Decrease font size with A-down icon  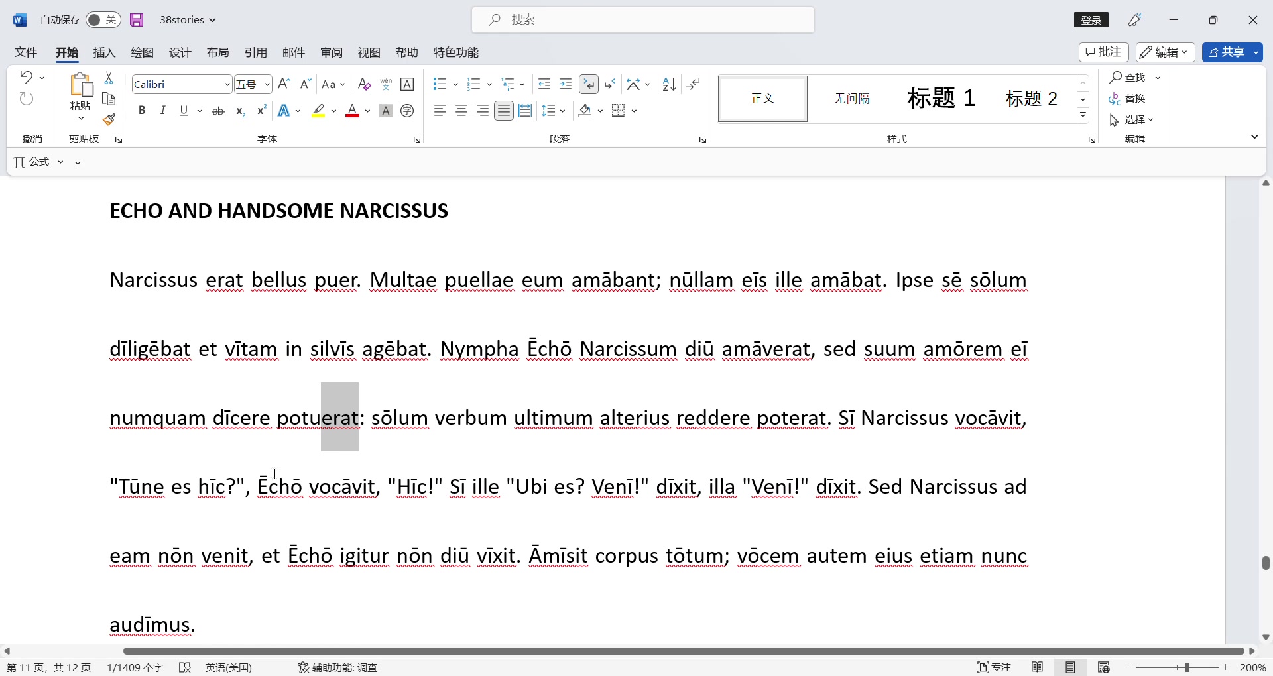pyautogui.click(x=305, y=84)
